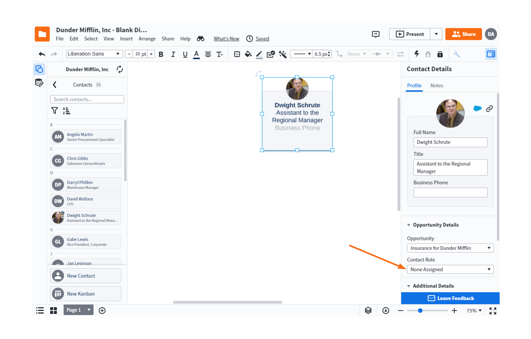Select the data linking sidebar icon
The width and height of the screenshot is (531, 339).
click(x=39, y=83)
